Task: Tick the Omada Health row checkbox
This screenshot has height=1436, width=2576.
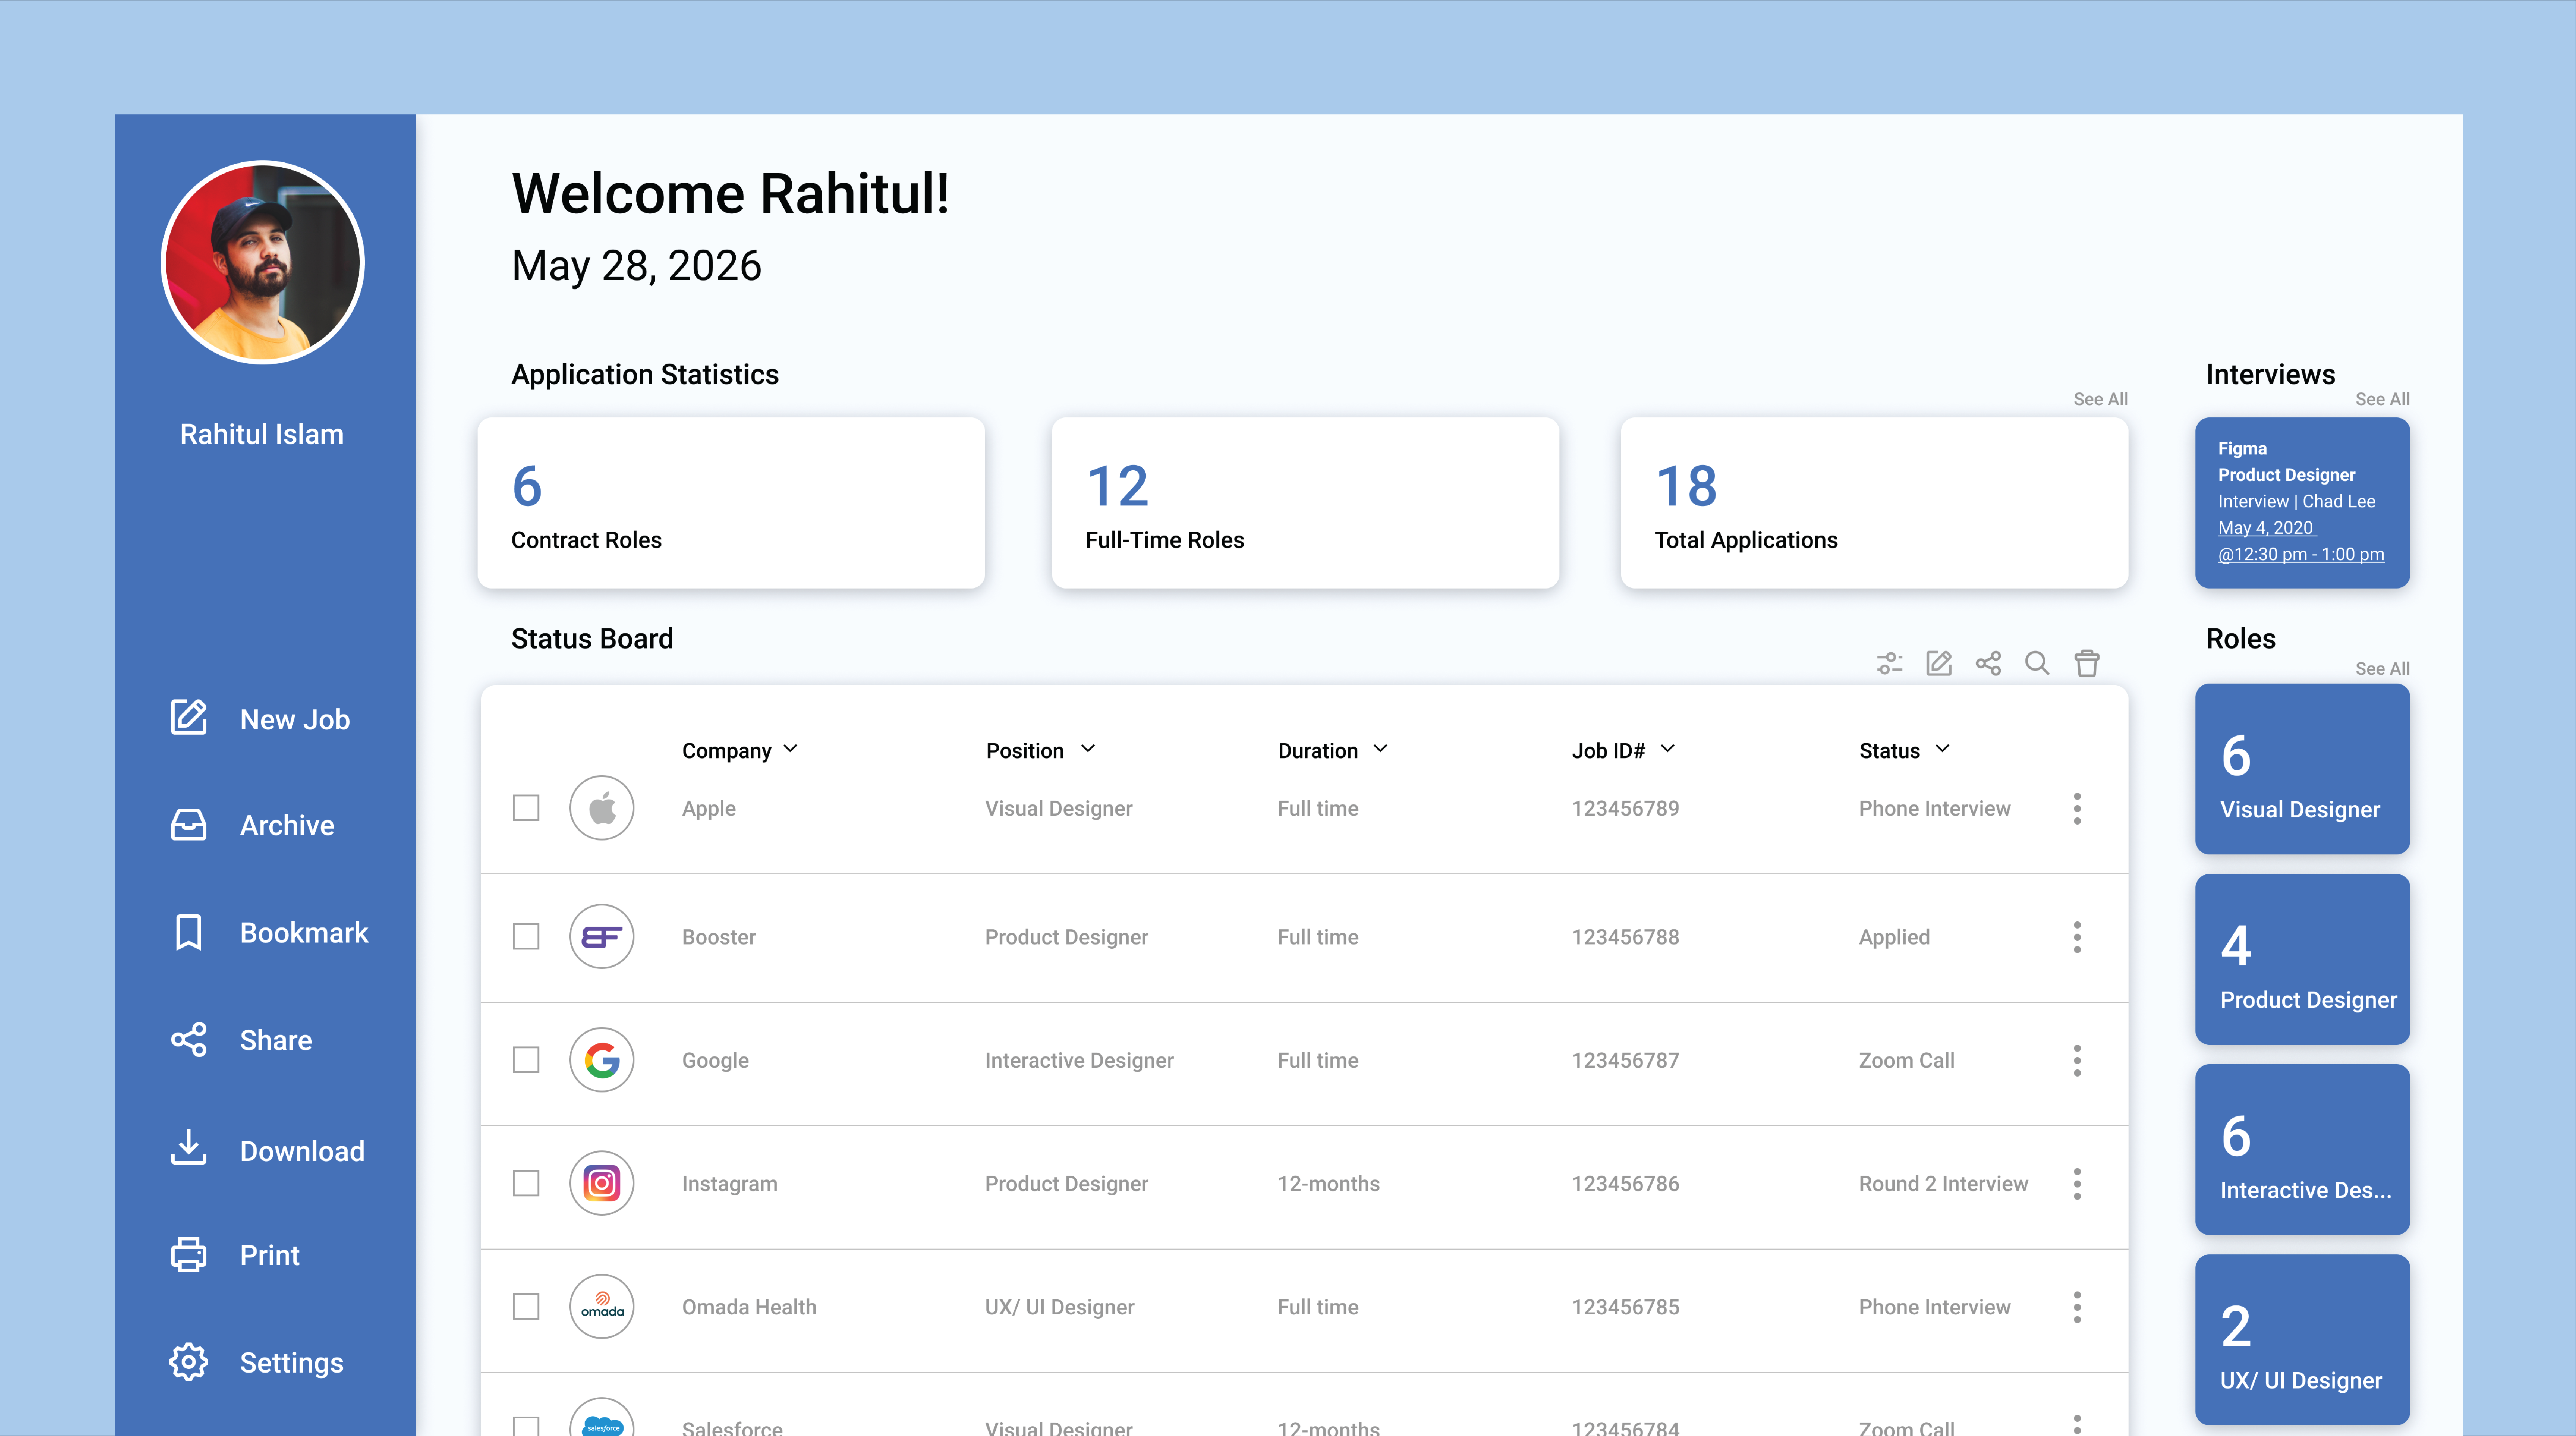Action: (526, 1307)
